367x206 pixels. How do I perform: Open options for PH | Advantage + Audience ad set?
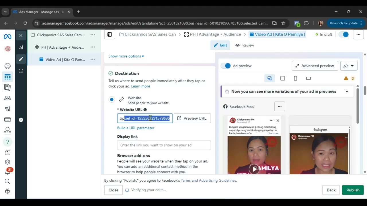coord(93,47)
